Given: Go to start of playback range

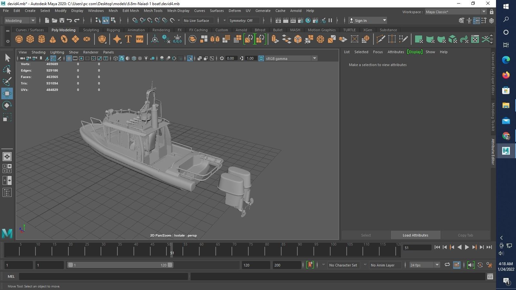Looking at the screenshot, I should pyautogui.click(x=437, y=247).
